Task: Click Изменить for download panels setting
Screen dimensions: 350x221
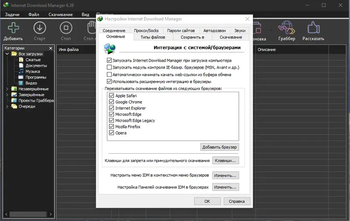Action: [x=225, y=187]
